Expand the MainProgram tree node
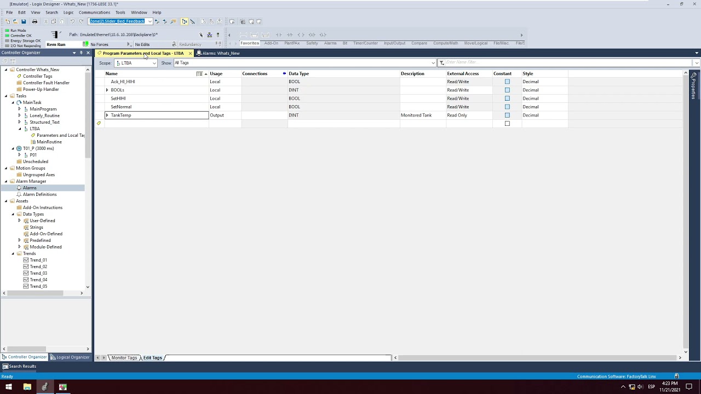 [x=19, y=109]
